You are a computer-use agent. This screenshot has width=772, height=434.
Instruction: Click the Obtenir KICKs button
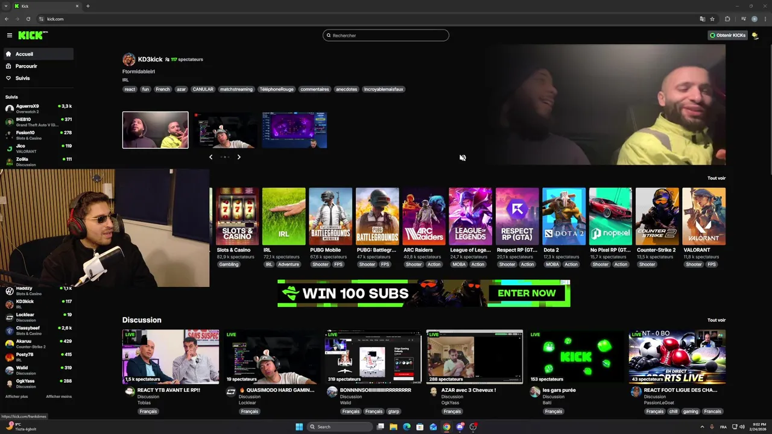point(727,36)
